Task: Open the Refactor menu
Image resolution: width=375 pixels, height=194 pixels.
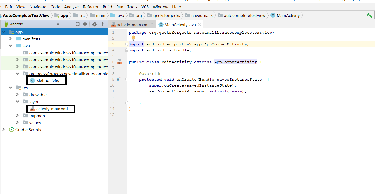Action: point(91,7)
